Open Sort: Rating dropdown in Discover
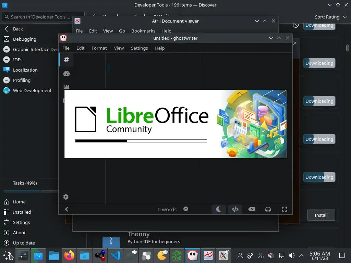This screenshot has height=263, width=351. tap(331, 17)
